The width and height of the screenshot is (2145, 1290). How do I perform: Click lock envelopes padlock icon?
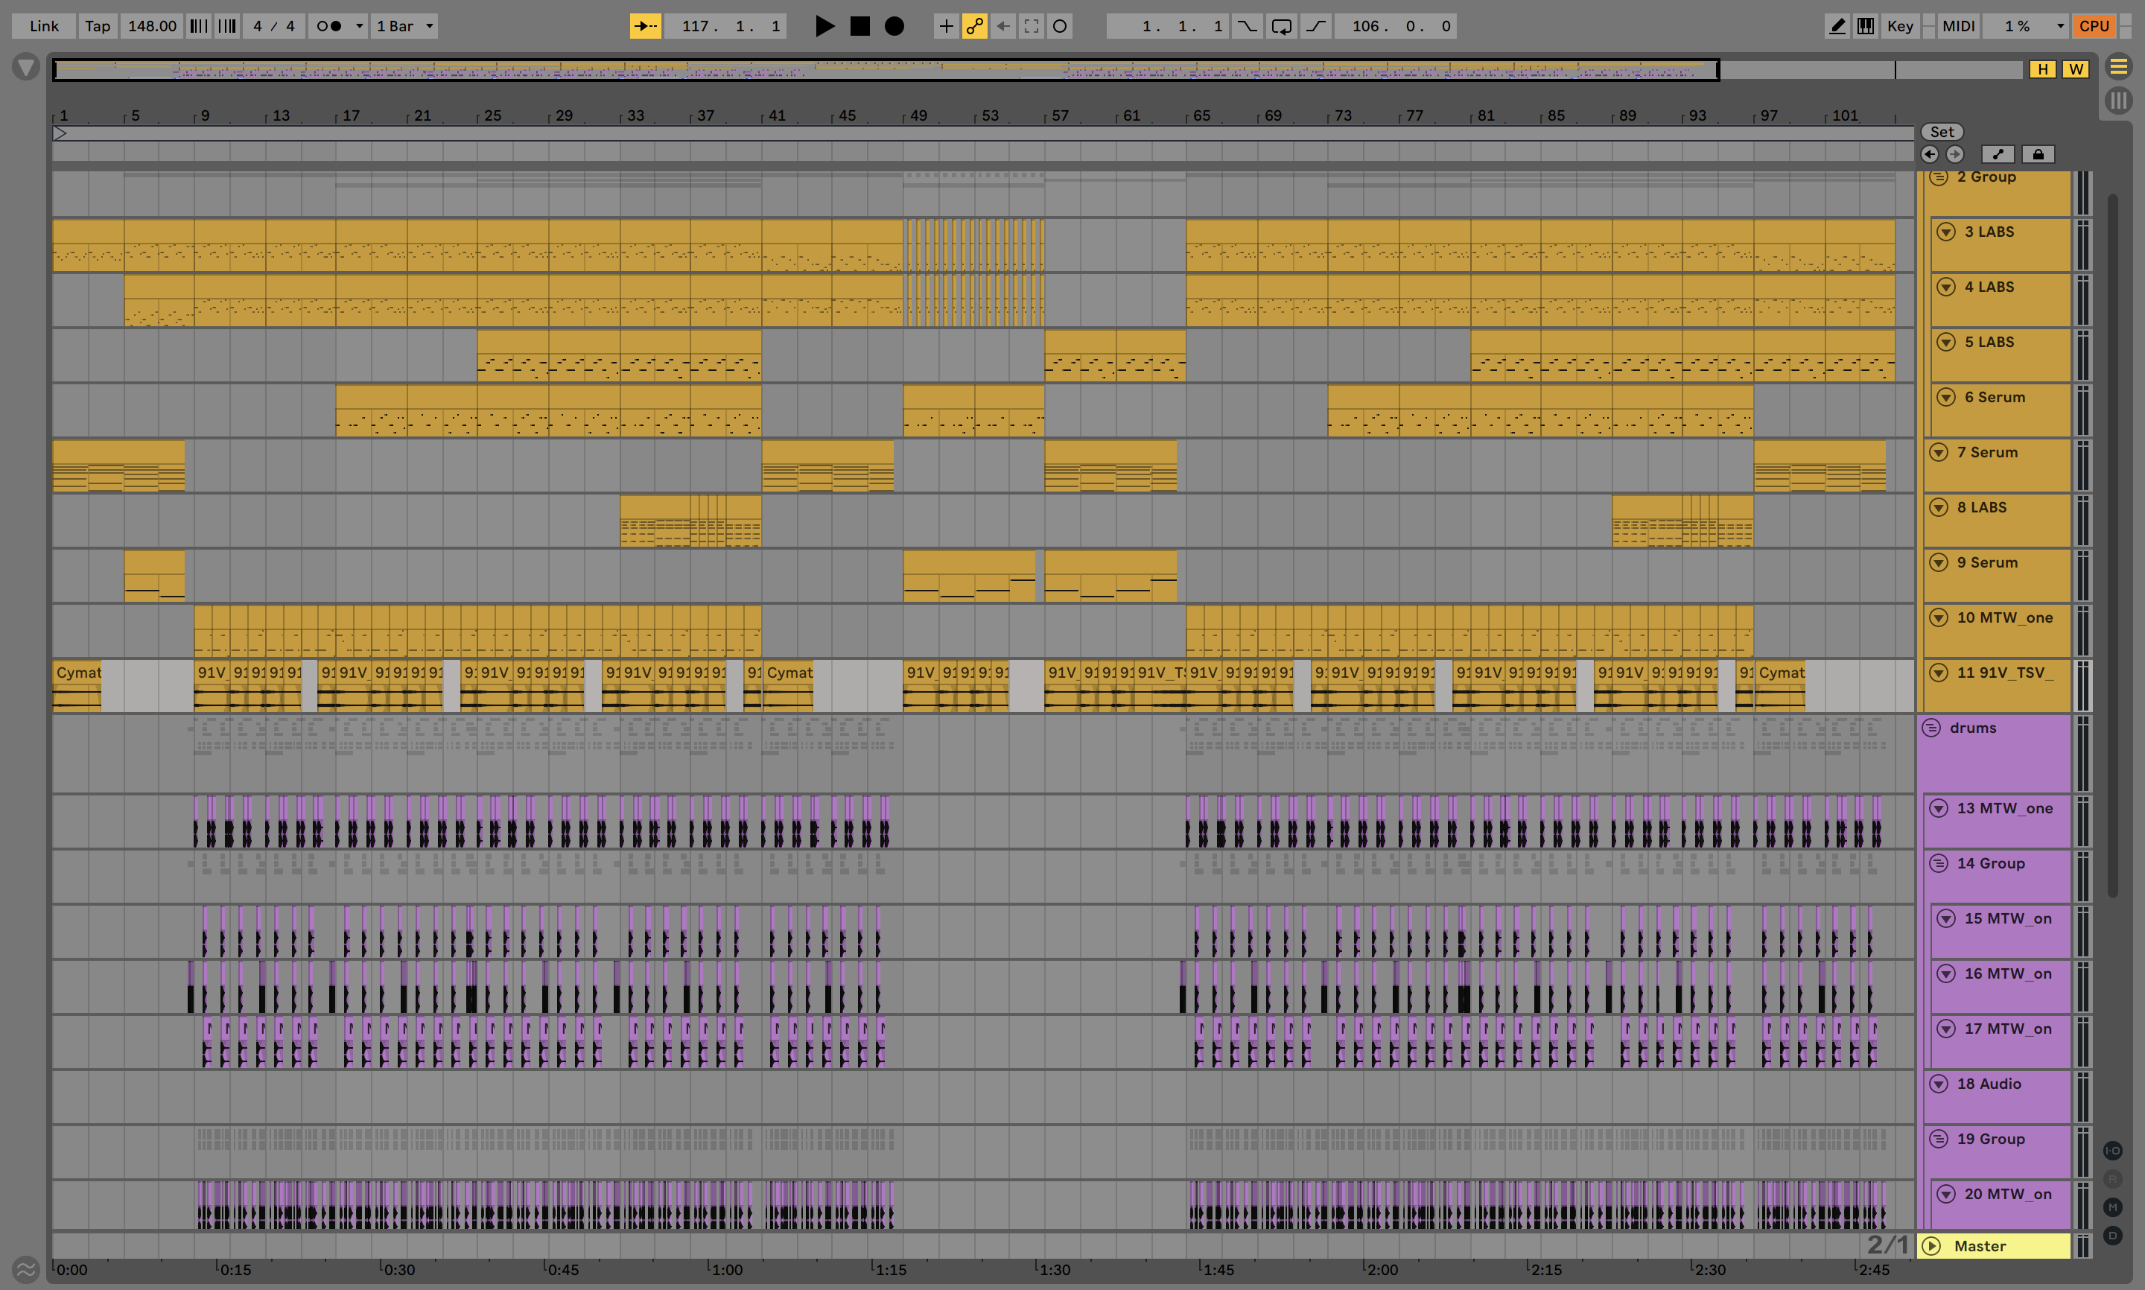click(2037, 155)
